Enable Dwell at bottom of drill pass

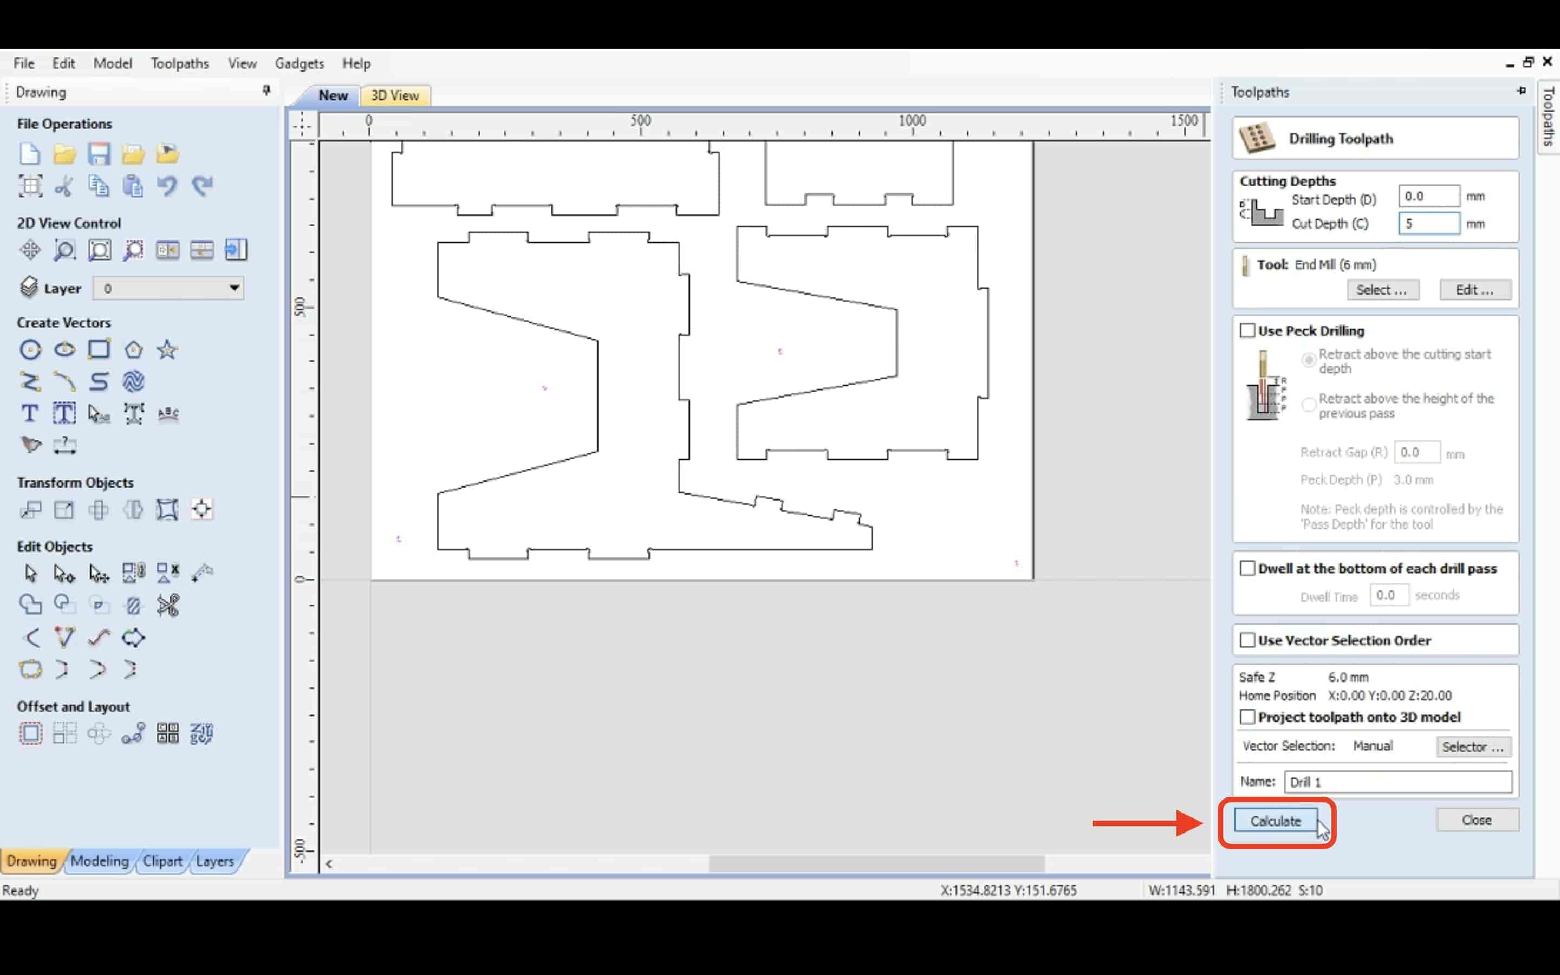pos(1247,567)
